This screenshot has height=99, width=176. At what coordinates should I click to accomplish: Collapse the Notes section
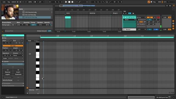point(23,64)
